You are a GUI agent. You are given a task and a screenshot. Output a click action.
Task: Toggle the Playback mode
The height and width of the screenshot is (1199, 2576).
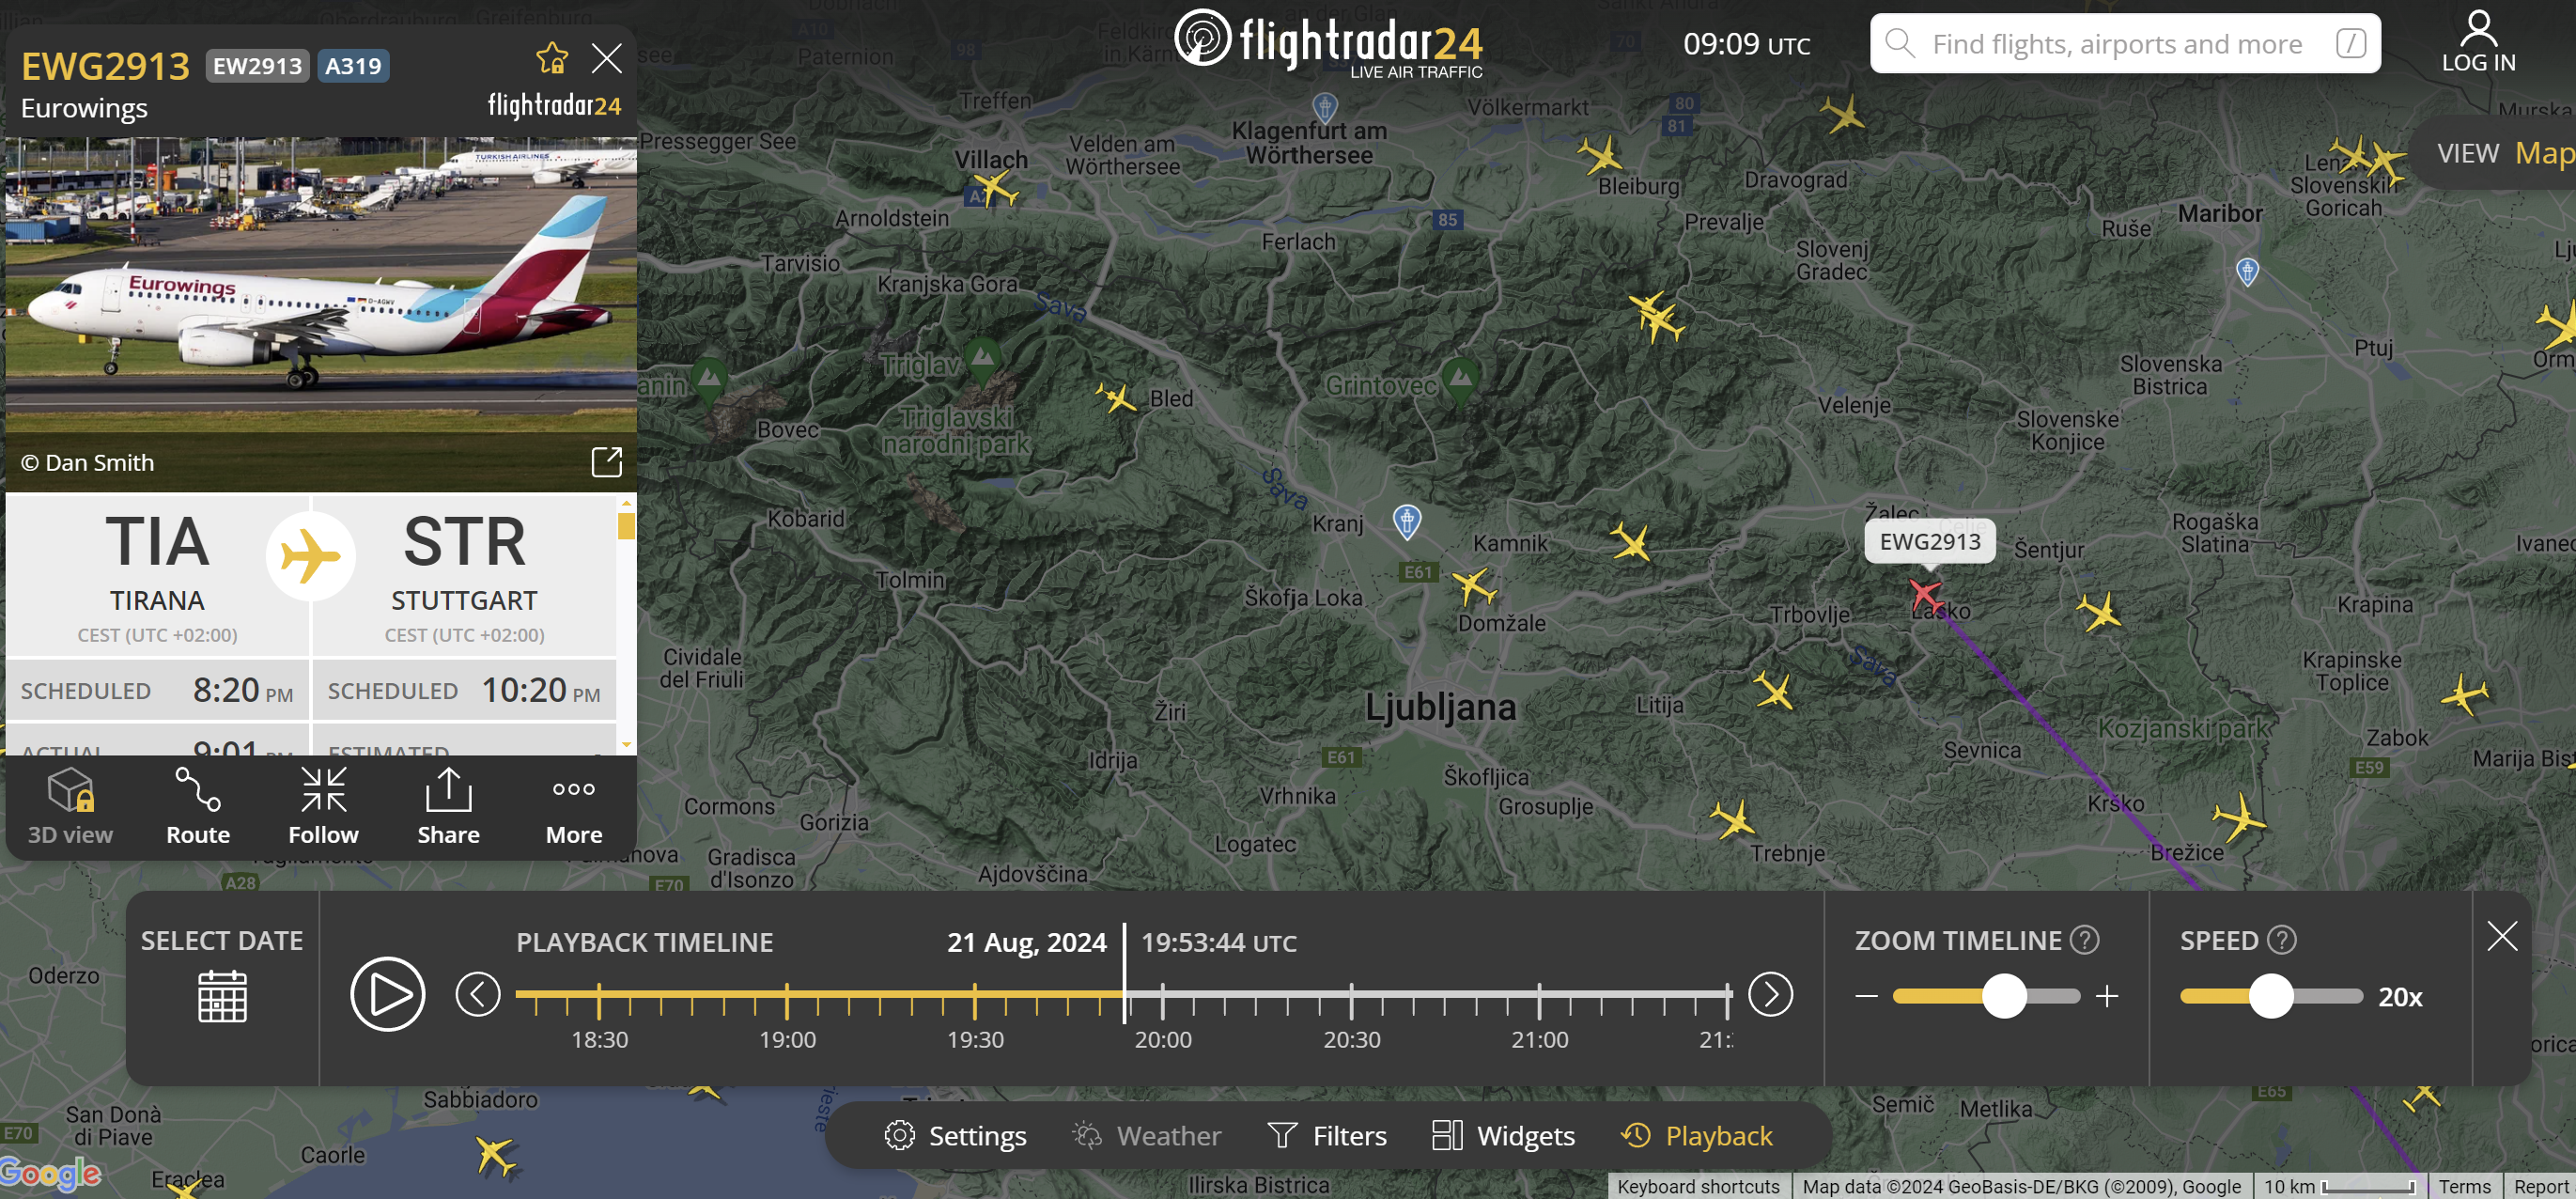(x=1697, y=1136)
